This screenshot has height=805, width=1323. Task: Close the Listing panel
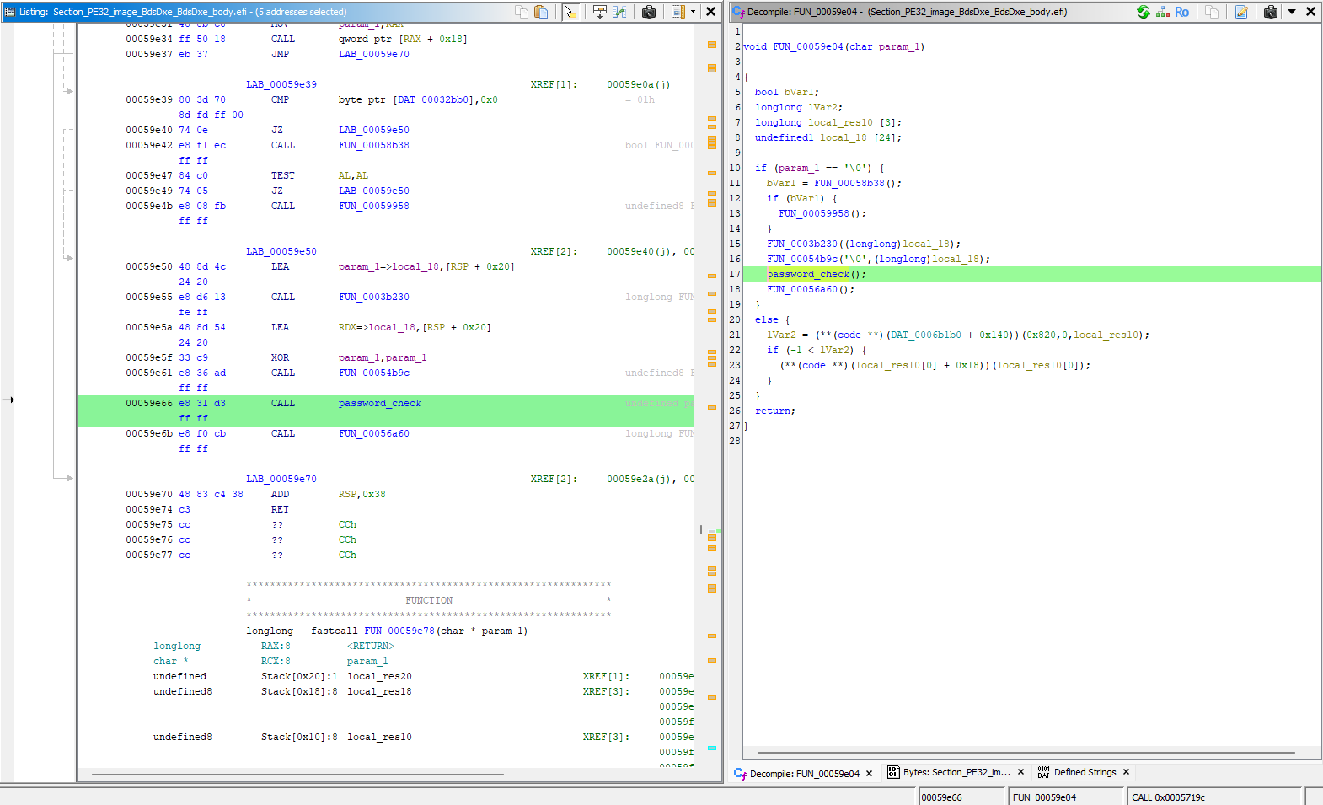[x=710, y=12]
